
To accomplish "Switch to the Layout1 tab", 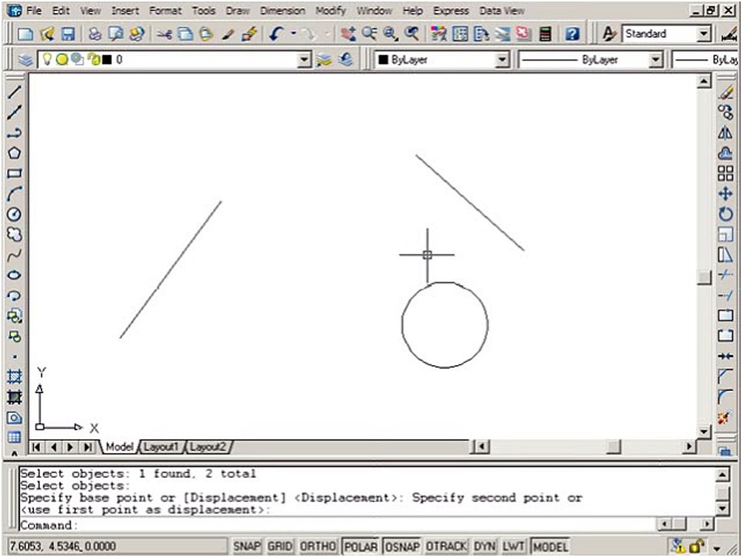I will point(161,447).
